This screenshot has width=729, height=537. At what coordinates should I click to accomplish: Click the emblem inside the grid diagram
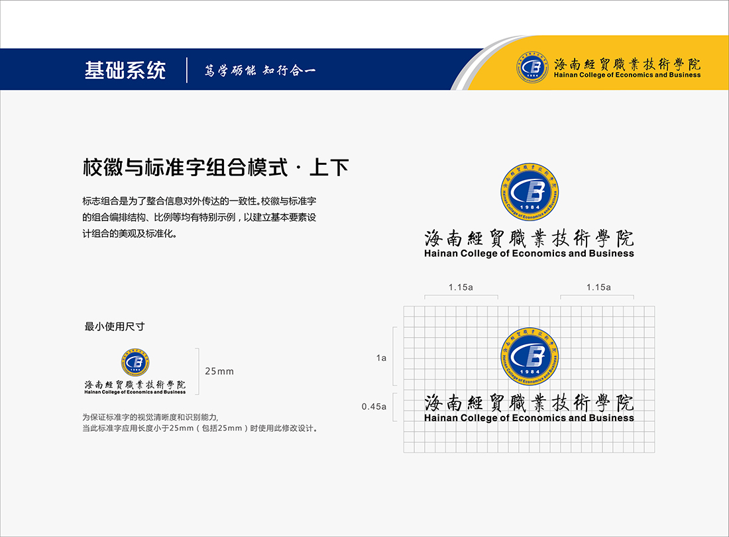pyautogui.click(x=529, y=355)
